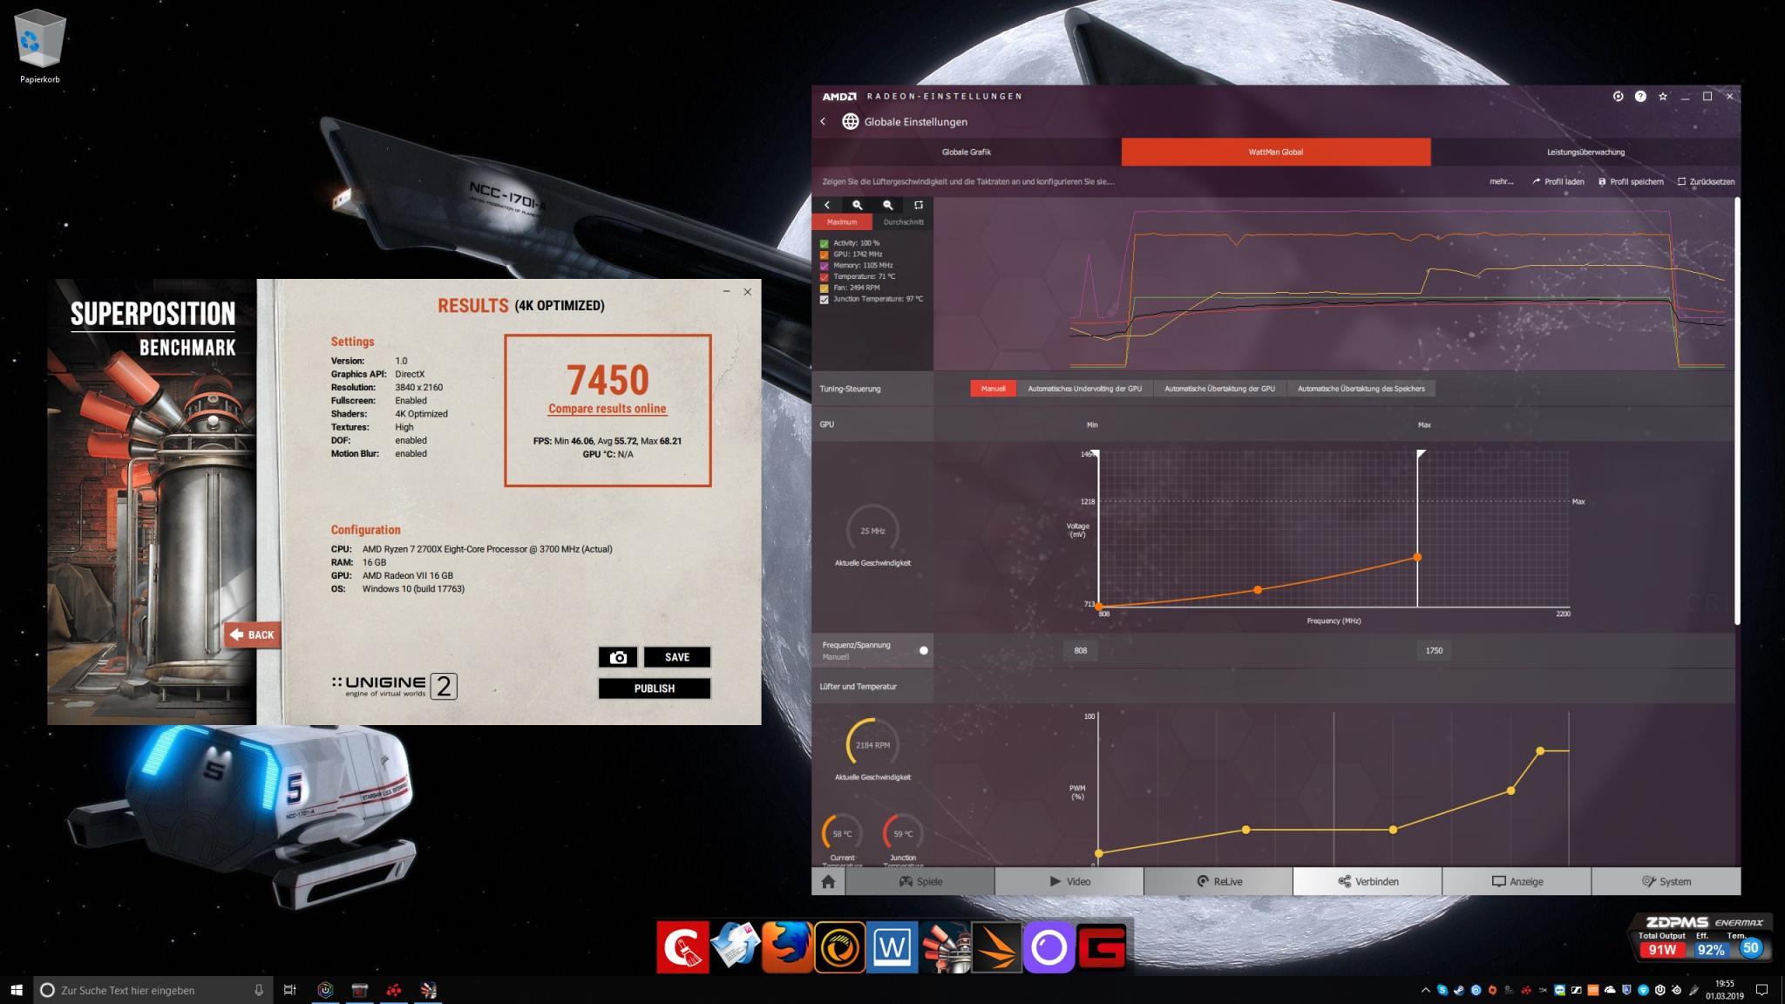This screenshot has height=1004, width=1785.
Task: Uncheck the Activity graph checkbox
Action: 825,243
